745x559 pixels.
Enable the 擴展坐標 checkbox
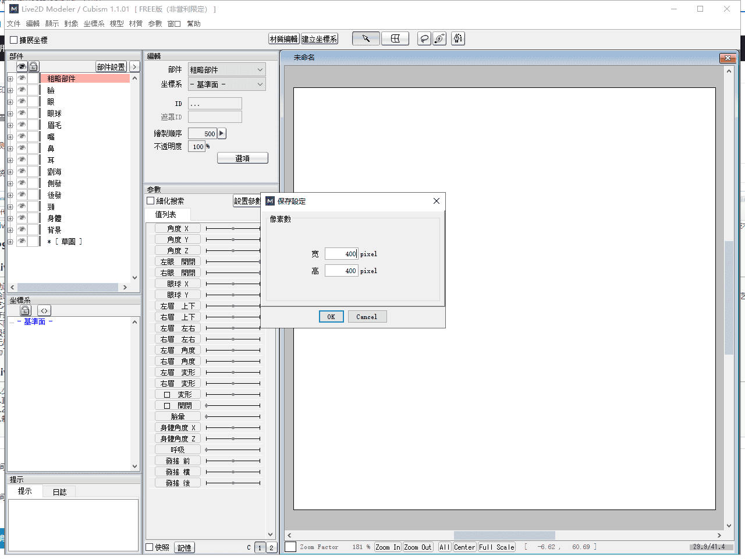(x=14, y=40)
